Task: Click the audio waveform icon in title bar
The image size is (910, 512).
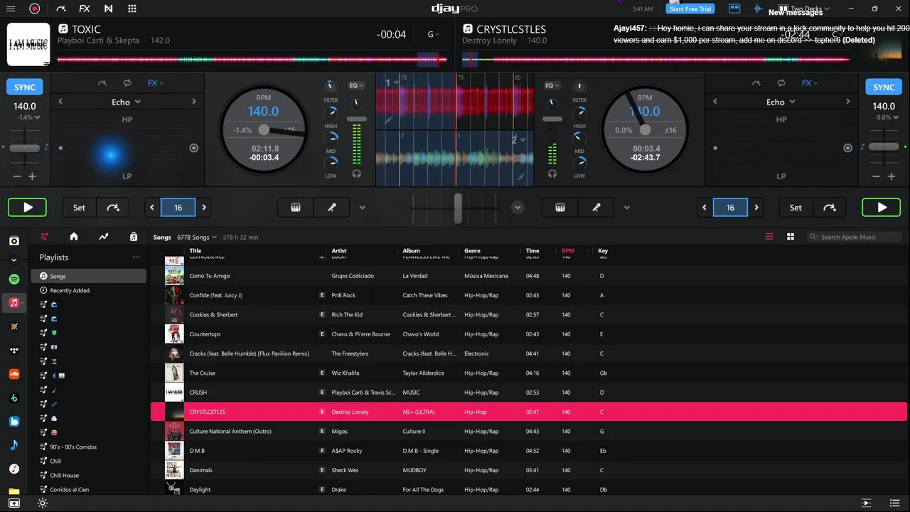Action: click(x=758, y=9)
